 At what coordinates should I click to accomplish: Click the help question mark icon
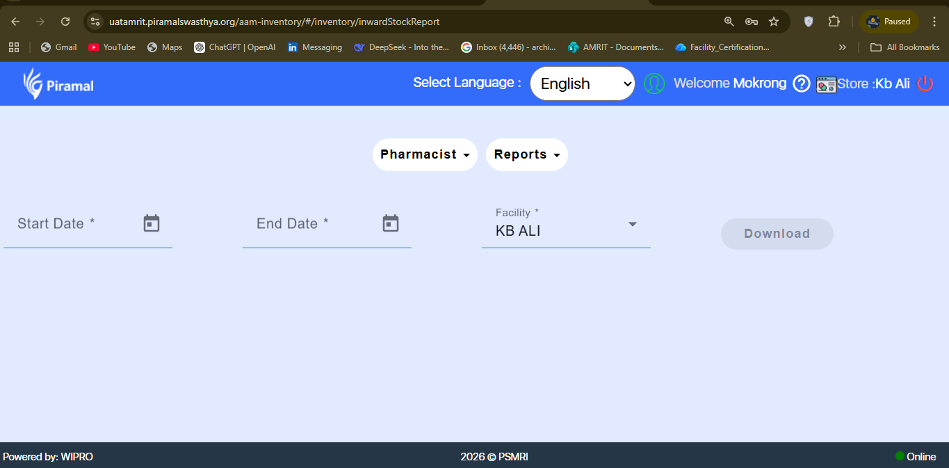point(802,83)
